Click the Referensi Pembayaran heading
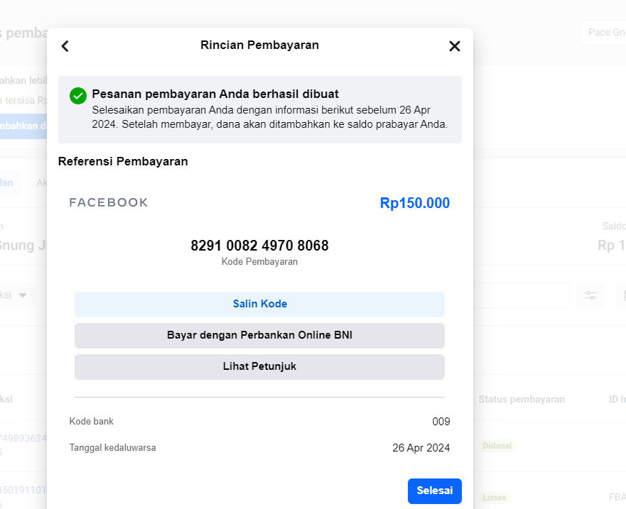Screen dimensions: 626x509 tap(123, 162)
